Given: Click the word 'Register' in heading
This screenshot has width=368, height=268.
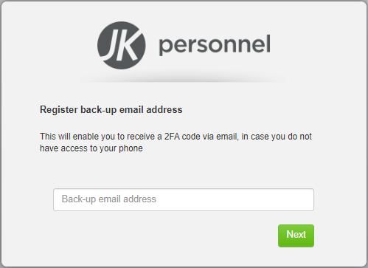Looking at the screenshot, I should (59, 110).
